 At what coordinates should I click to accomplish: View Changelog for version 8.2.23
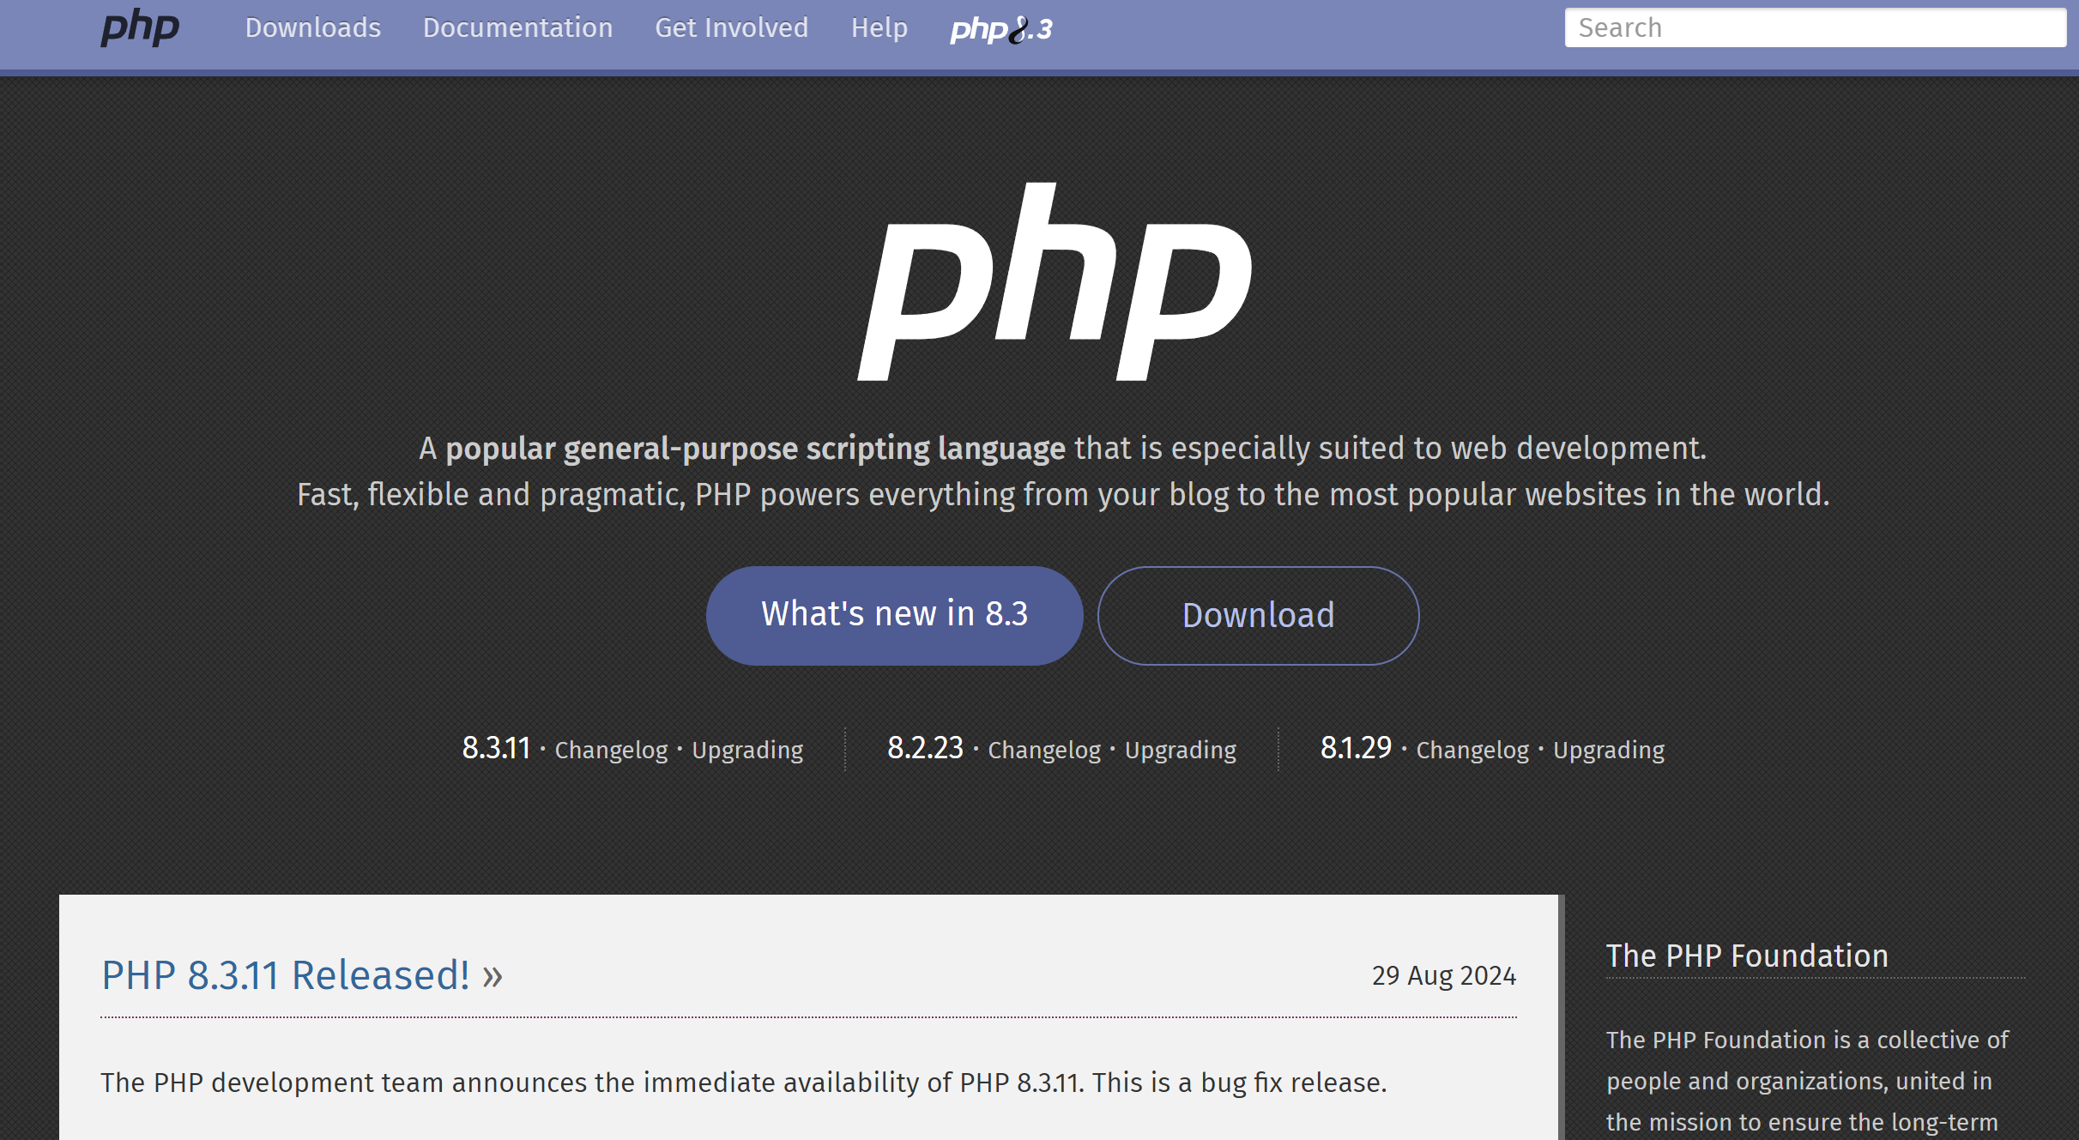tap(1044, 750)
